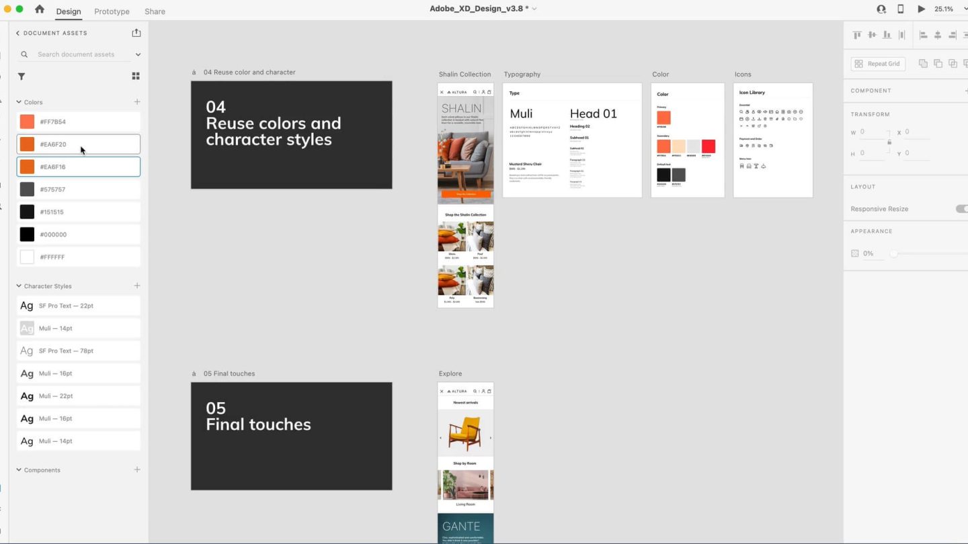Click the Icon Library artboard thumbnail

click(x=773, y=140)
